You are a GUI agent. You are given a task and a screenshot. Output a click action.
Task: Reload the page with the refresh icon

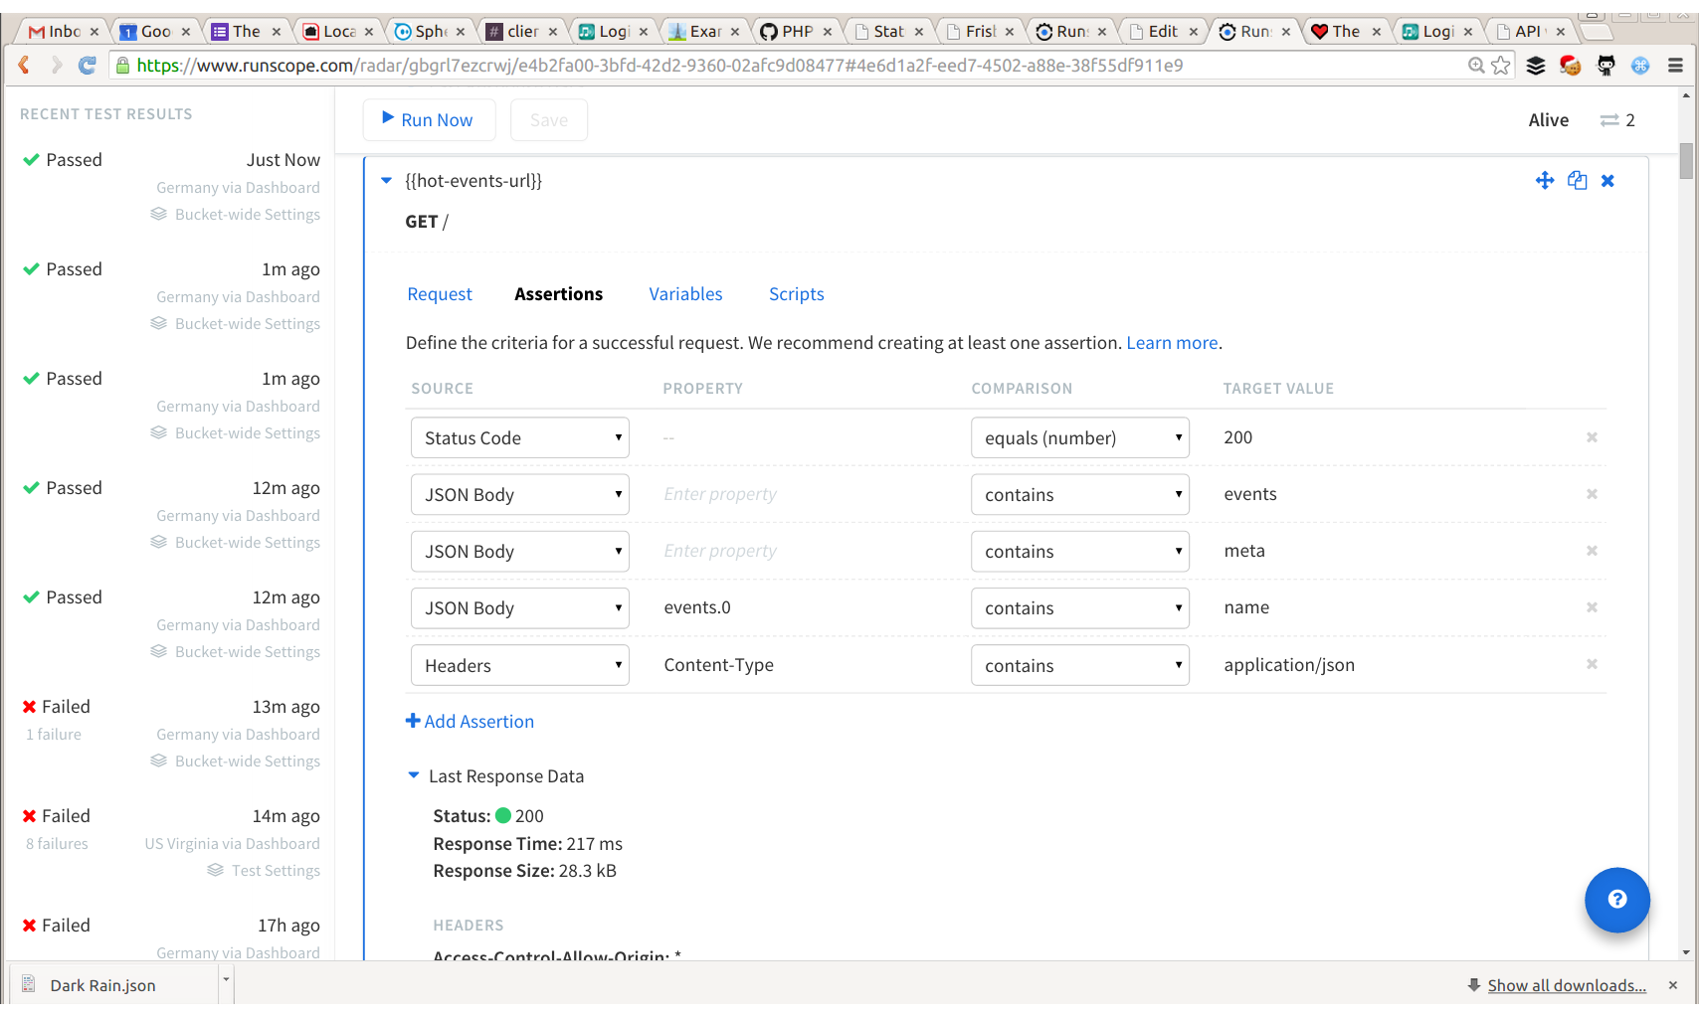click(88, 66)
